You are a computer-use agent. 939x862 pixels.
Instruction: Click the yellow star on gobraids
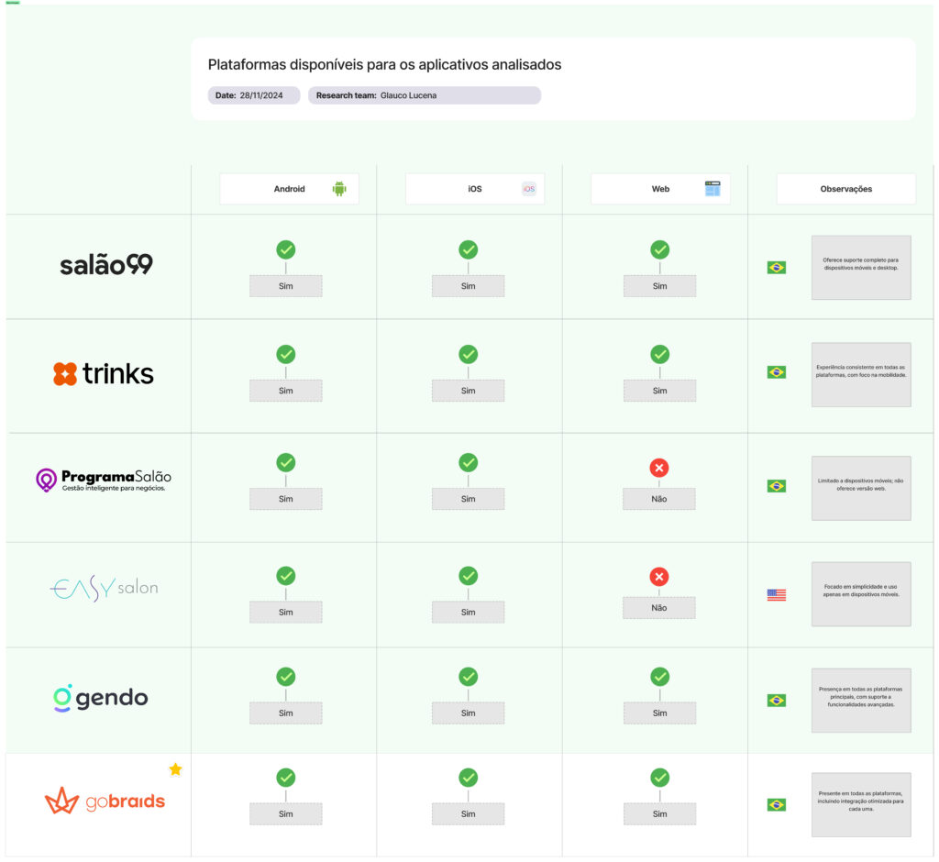pyautogui.click(x=175, y=769)
